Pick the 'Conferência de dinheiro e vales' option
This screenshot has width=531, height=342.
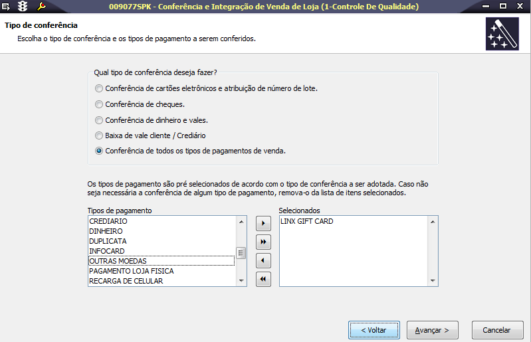tap(99, 120)
